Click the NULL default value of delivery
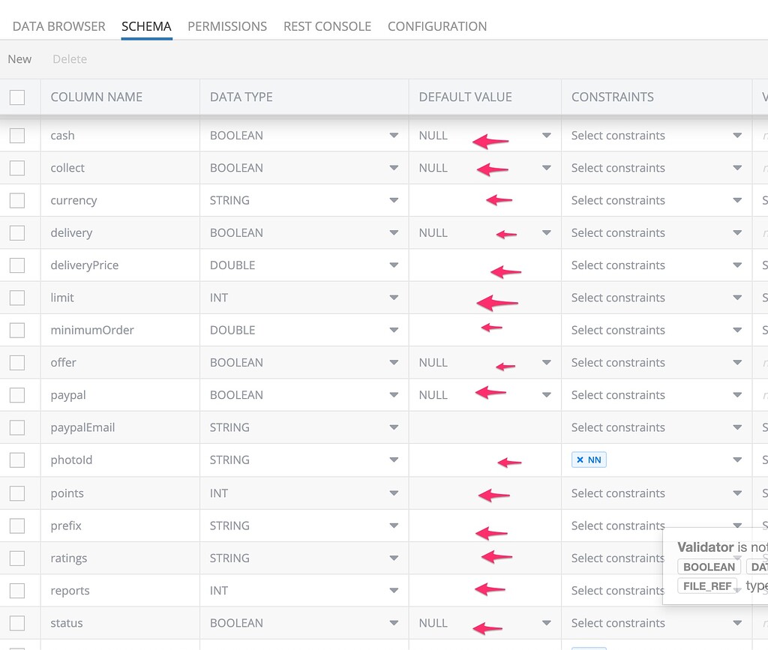768x650 pixels. tap(433, 232)
